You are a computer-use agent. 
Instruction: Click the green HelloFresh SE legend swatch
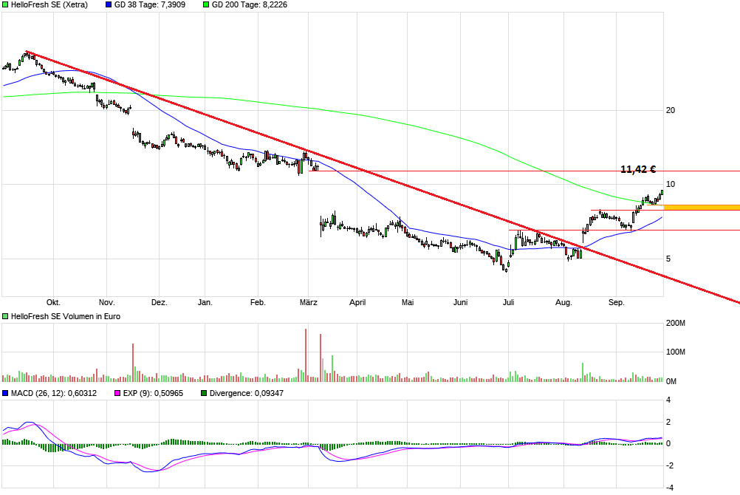pyautogui.click(x=5, y=4)
